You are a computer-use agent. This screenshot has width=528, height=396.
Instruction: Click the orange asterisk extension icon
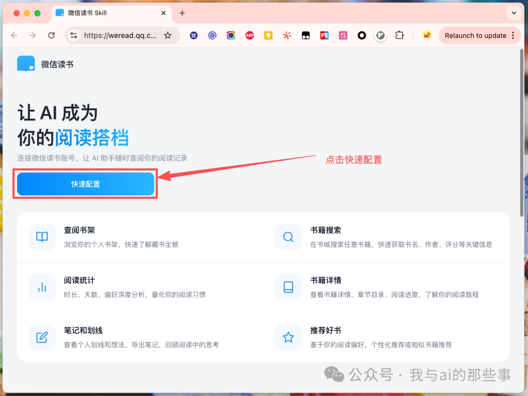pos(287,35)
